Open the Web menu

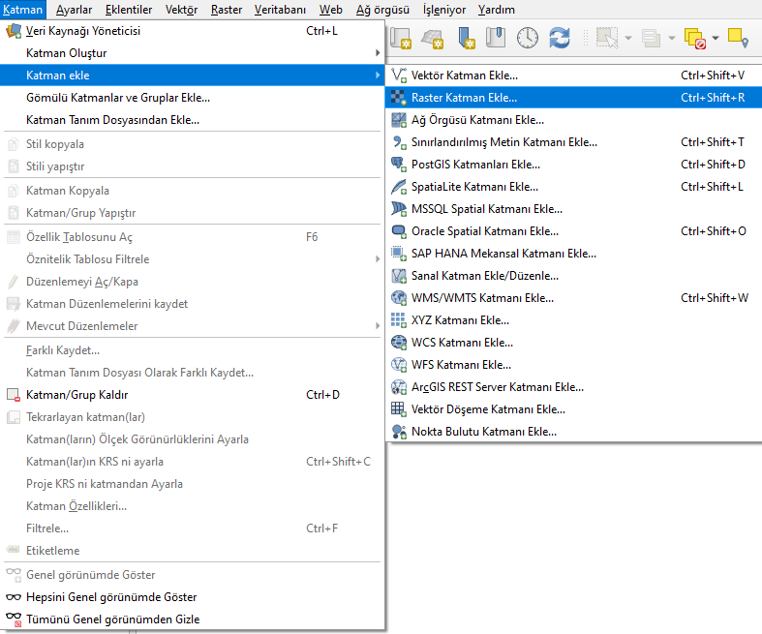point(331,10)
